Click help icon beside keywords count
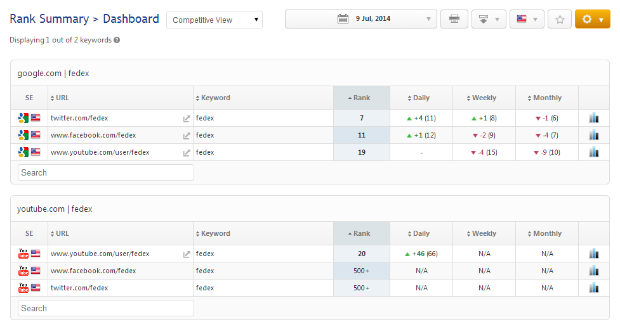This screenshot has height=329, width=620. (x=117, y=40)
